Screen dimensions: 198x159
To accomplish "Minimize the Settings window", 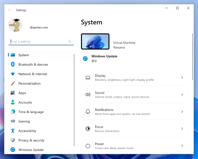I will 167,8.
